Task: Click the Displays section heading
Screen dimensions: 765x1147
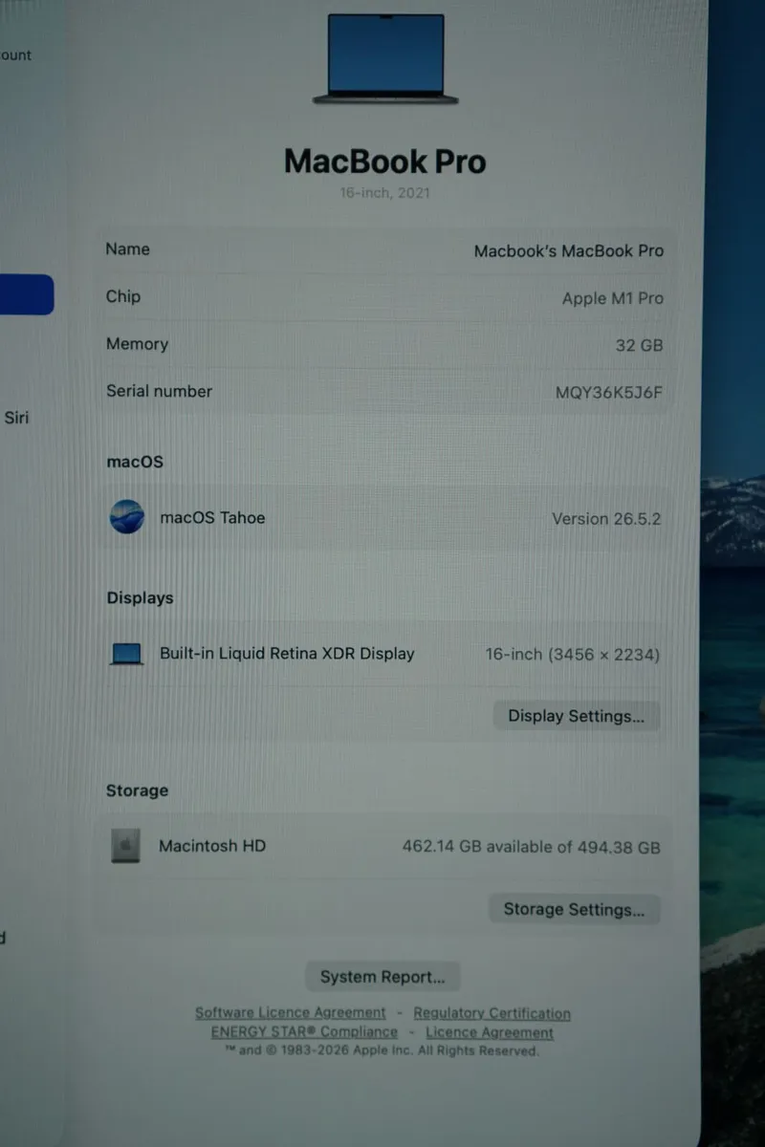Action: [x=140, y=598]
